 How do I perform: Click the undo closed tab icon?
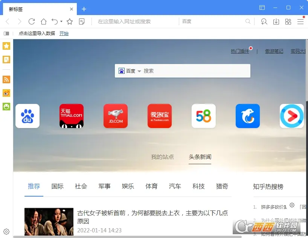(x=55, y=21)
